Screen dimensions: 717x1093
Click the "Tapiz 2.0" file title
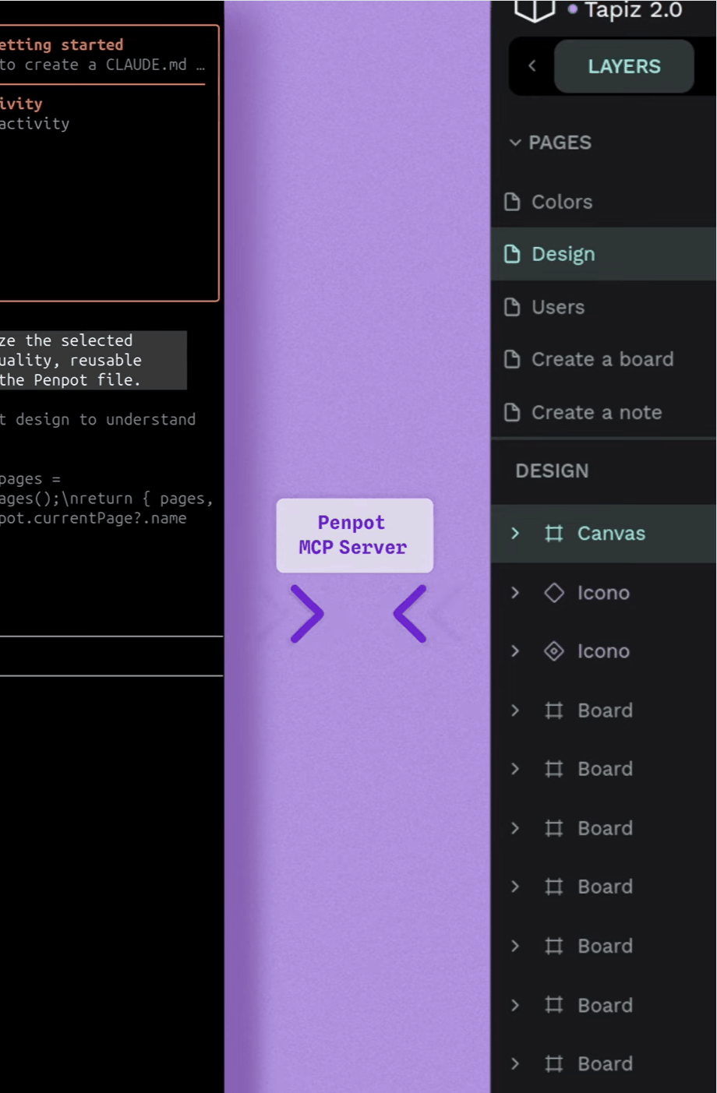tap(634, 10)
